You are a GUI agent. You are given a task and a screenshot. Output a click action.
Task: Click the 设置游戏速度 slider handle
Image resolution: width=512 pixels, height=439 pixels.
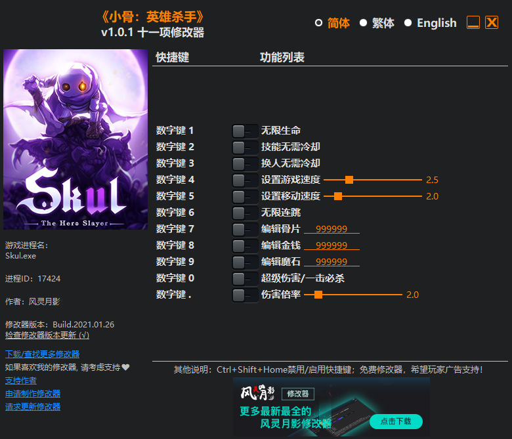[x=349, y=180]
